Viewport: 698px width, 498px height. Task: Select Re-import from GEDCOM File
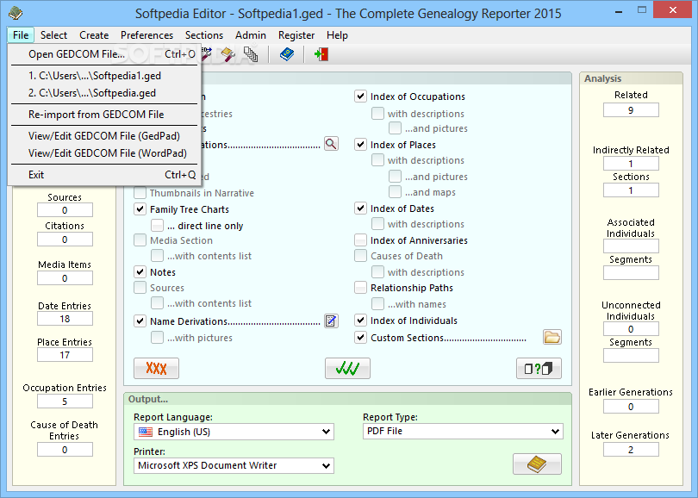104,115
